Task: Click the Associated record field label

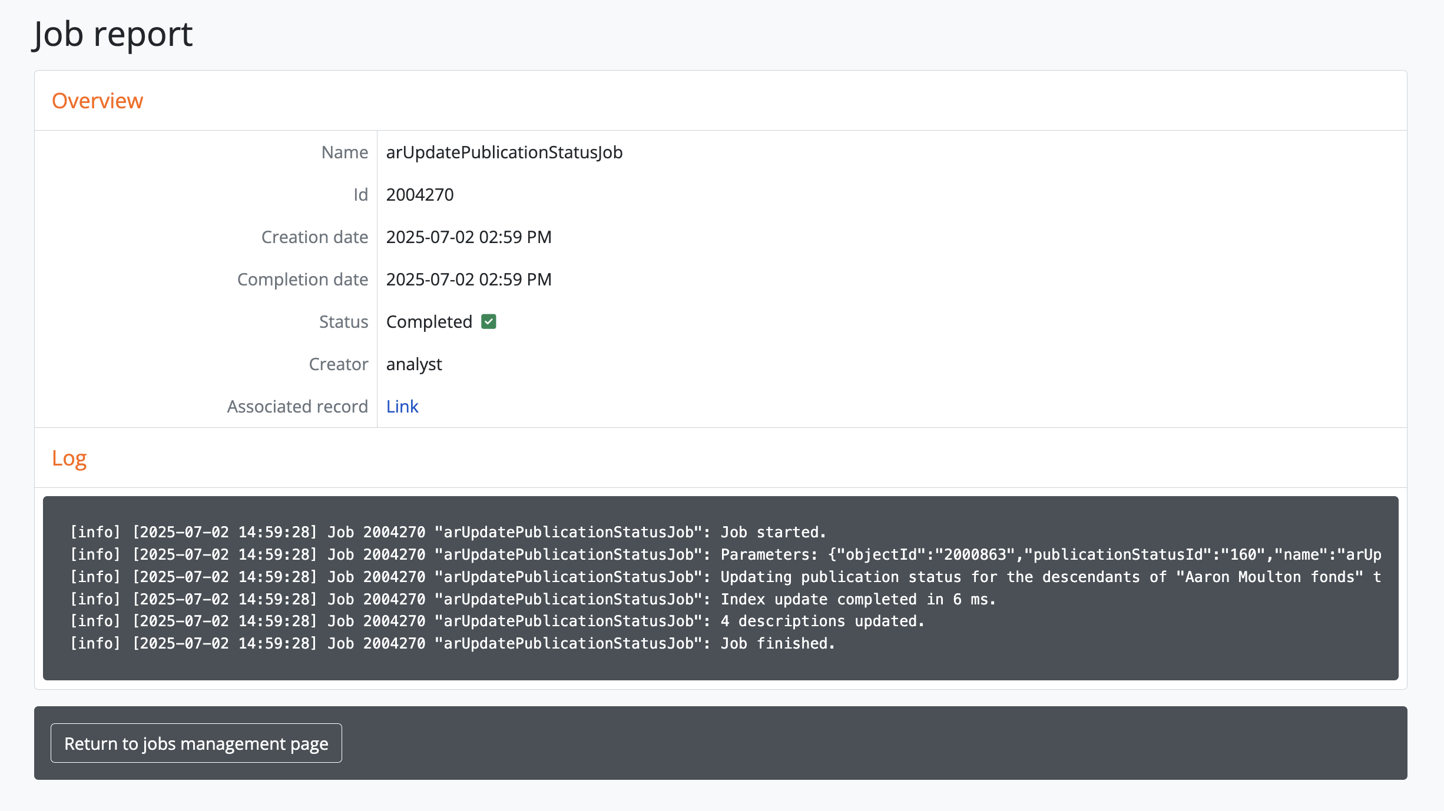Action: pos(297,406)
